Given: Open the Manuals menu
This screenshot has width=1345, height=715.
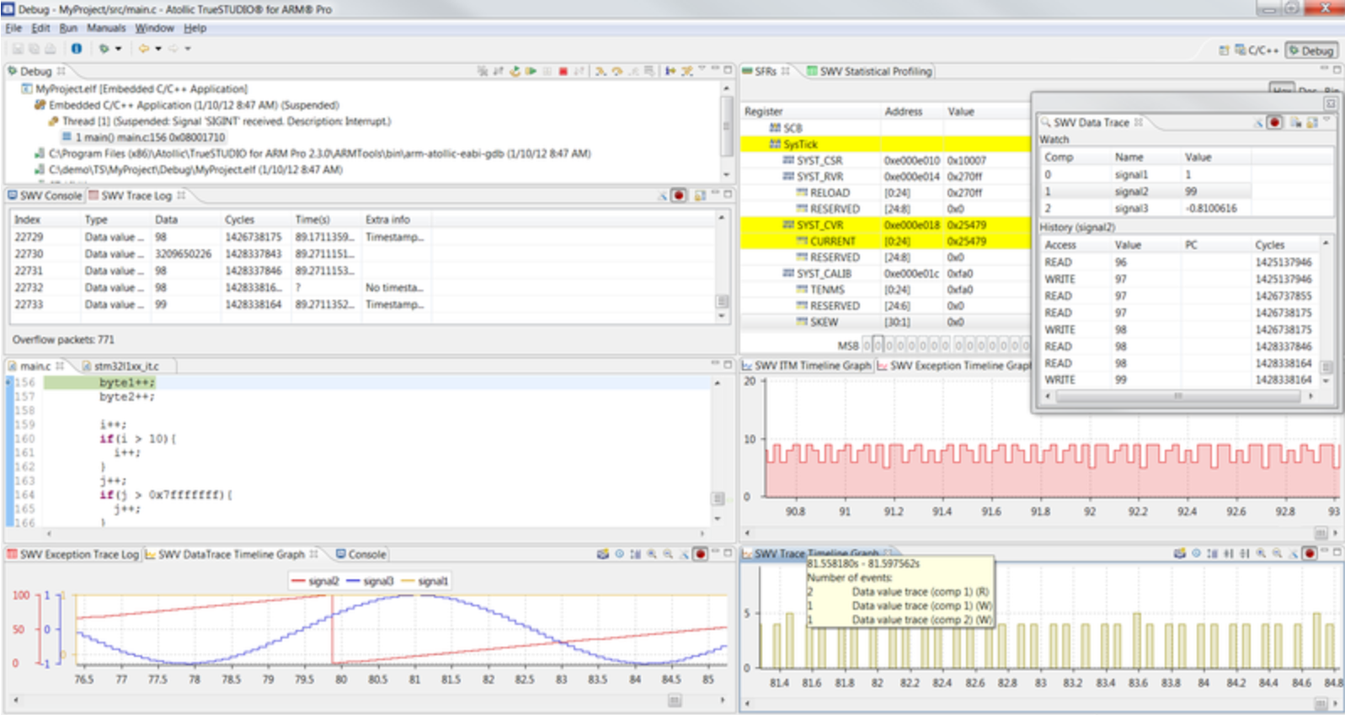Looking at the screenshot, I should (106, 28).
